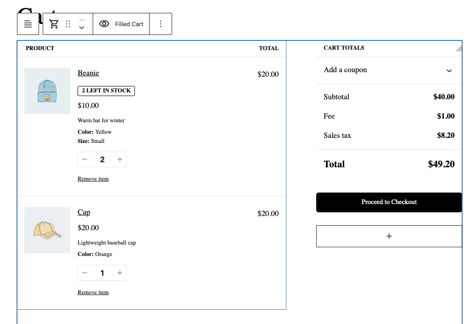475x324 pixels.
Task: Click the move block up arrow
Action: [x=82, y=20]
